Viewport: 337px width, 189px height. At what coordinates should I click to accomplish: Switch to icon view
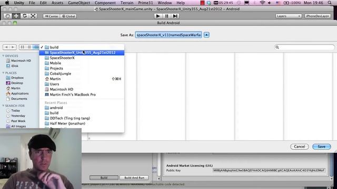[x=22, y=47]
